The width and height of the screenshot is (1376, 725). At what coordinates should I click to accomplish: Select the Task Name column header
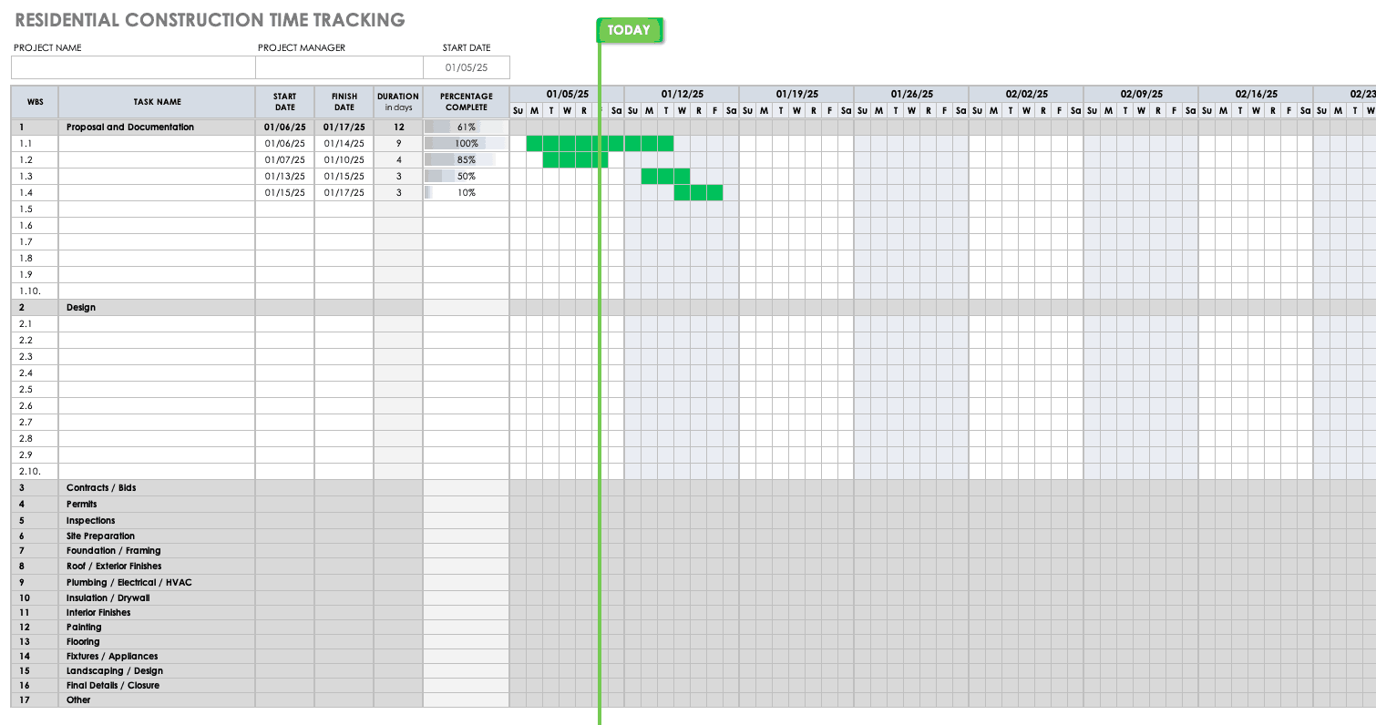(x=157, y=102)
